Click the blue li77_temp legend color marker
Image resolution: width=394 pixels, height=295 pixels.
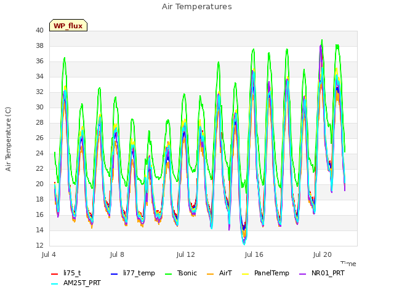click(x=115, y=273)
